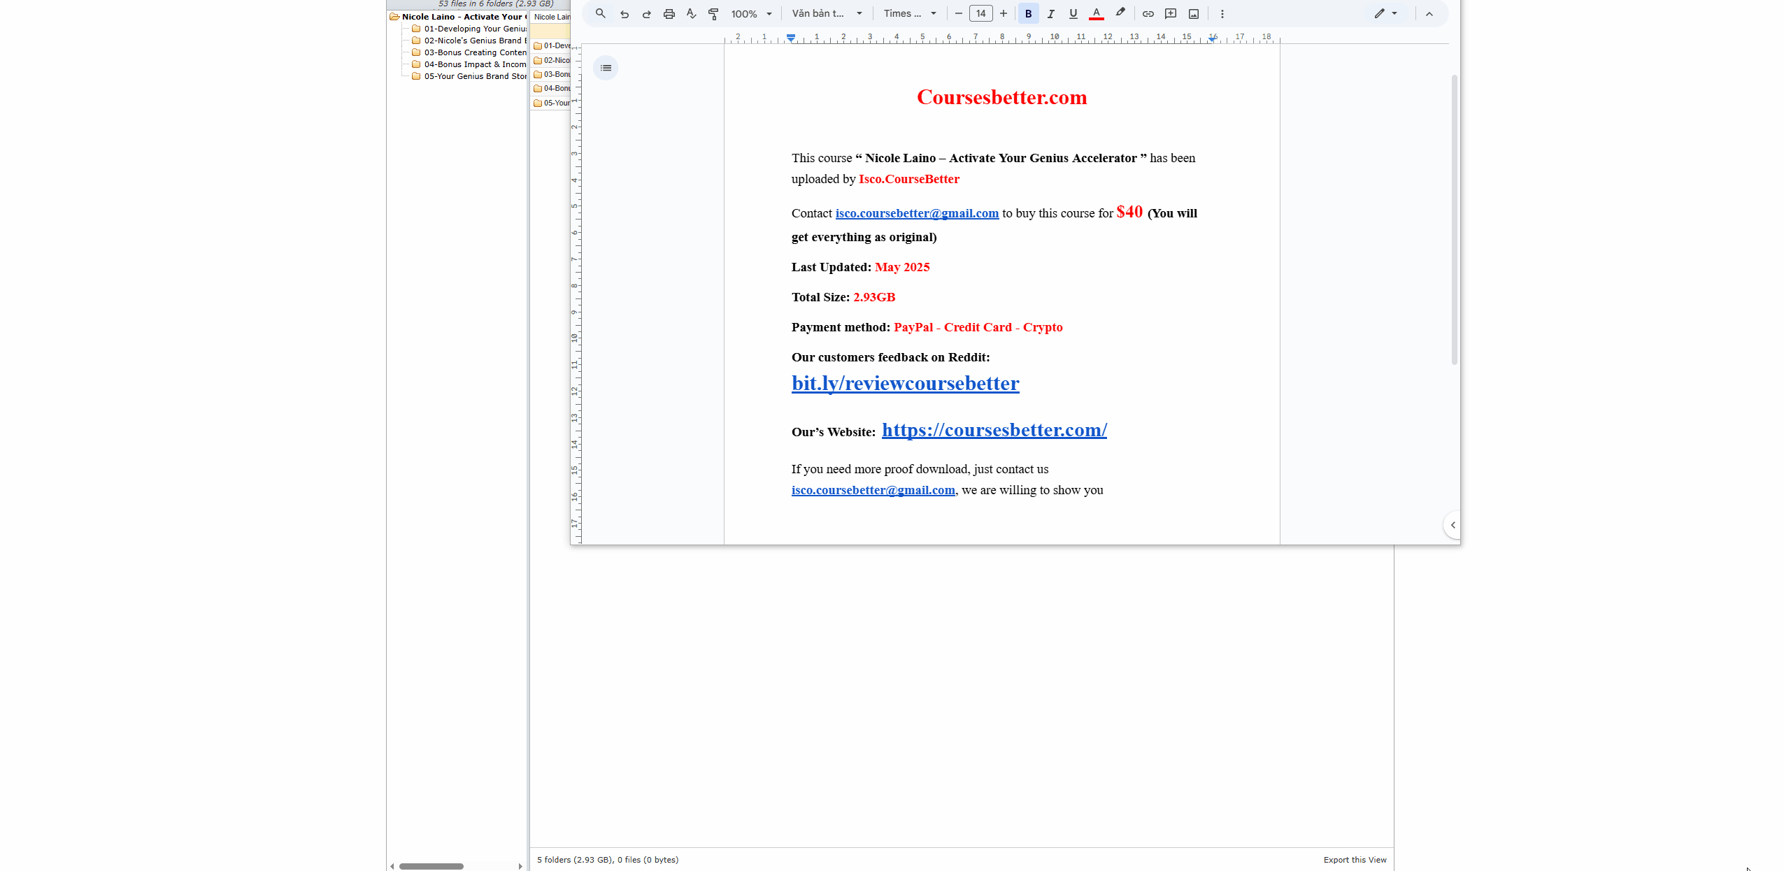Open the text color picker

point(1096,13)
